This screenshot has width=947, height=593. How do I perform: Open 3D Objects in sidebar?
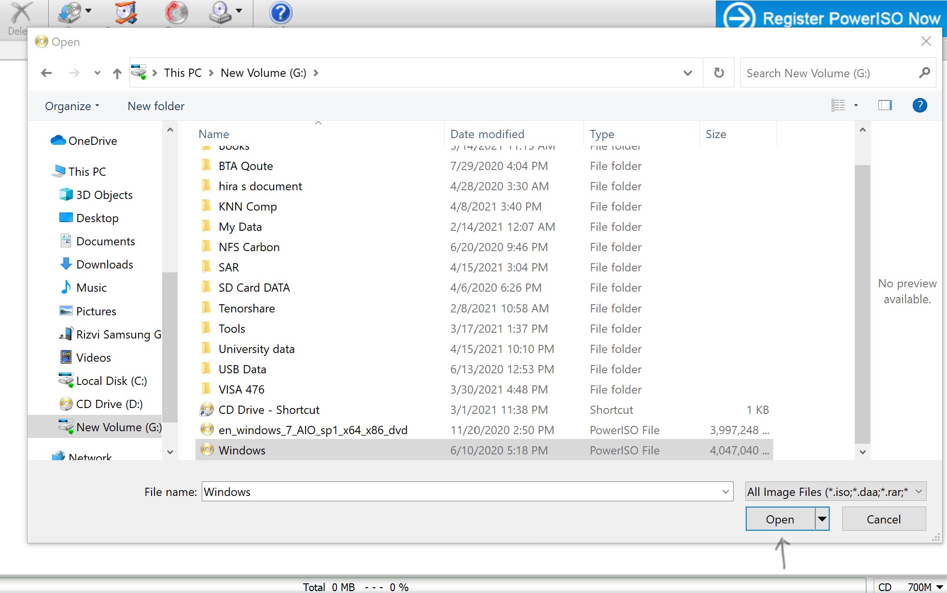pos(96,195)
